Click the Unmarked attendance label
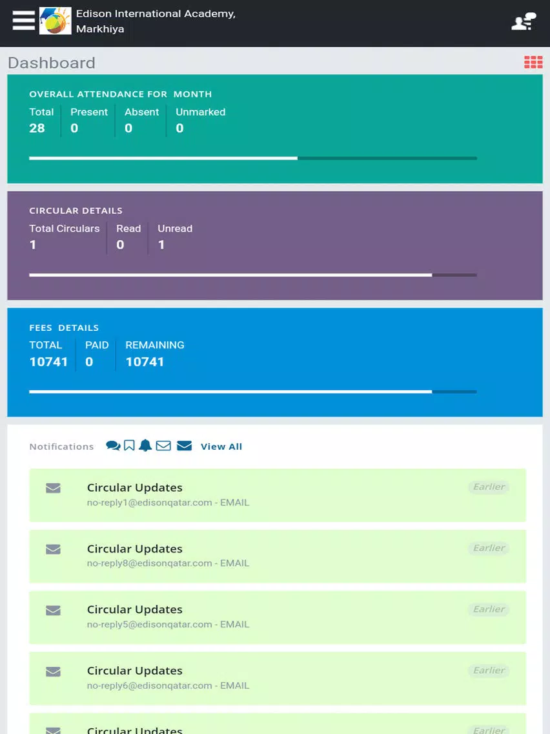 [x=201, y=112]
